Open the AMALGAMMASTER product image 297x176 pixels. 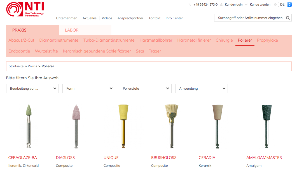pos(266,126)
